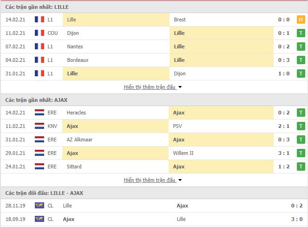Select team name Bordeaux
The width and height of the screenshot is (308, 227).
[78, 60]
